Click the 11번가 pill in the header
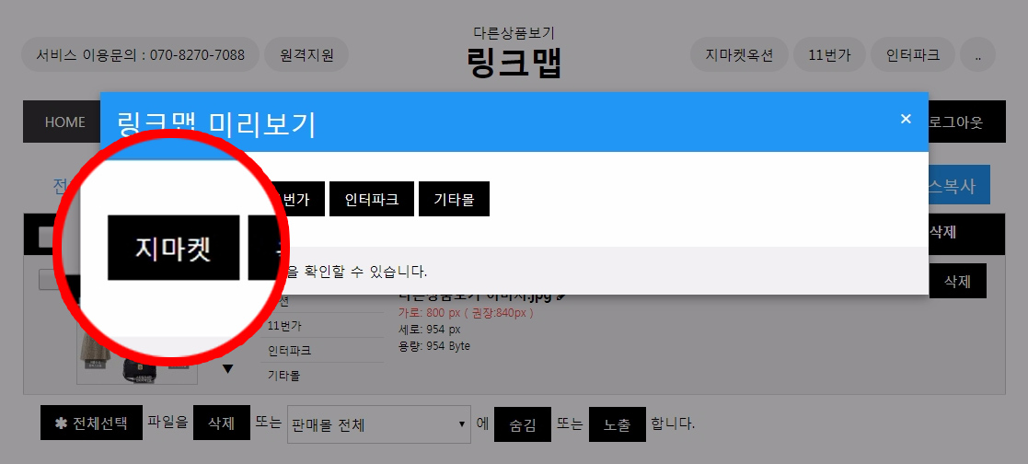 (829, 54)
